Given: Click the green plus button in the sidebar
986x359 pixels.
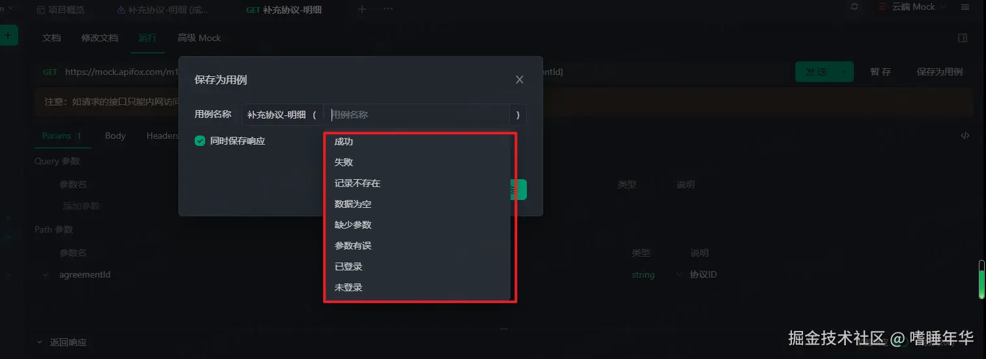Looking at the screenshot, I should click(8, 35).
